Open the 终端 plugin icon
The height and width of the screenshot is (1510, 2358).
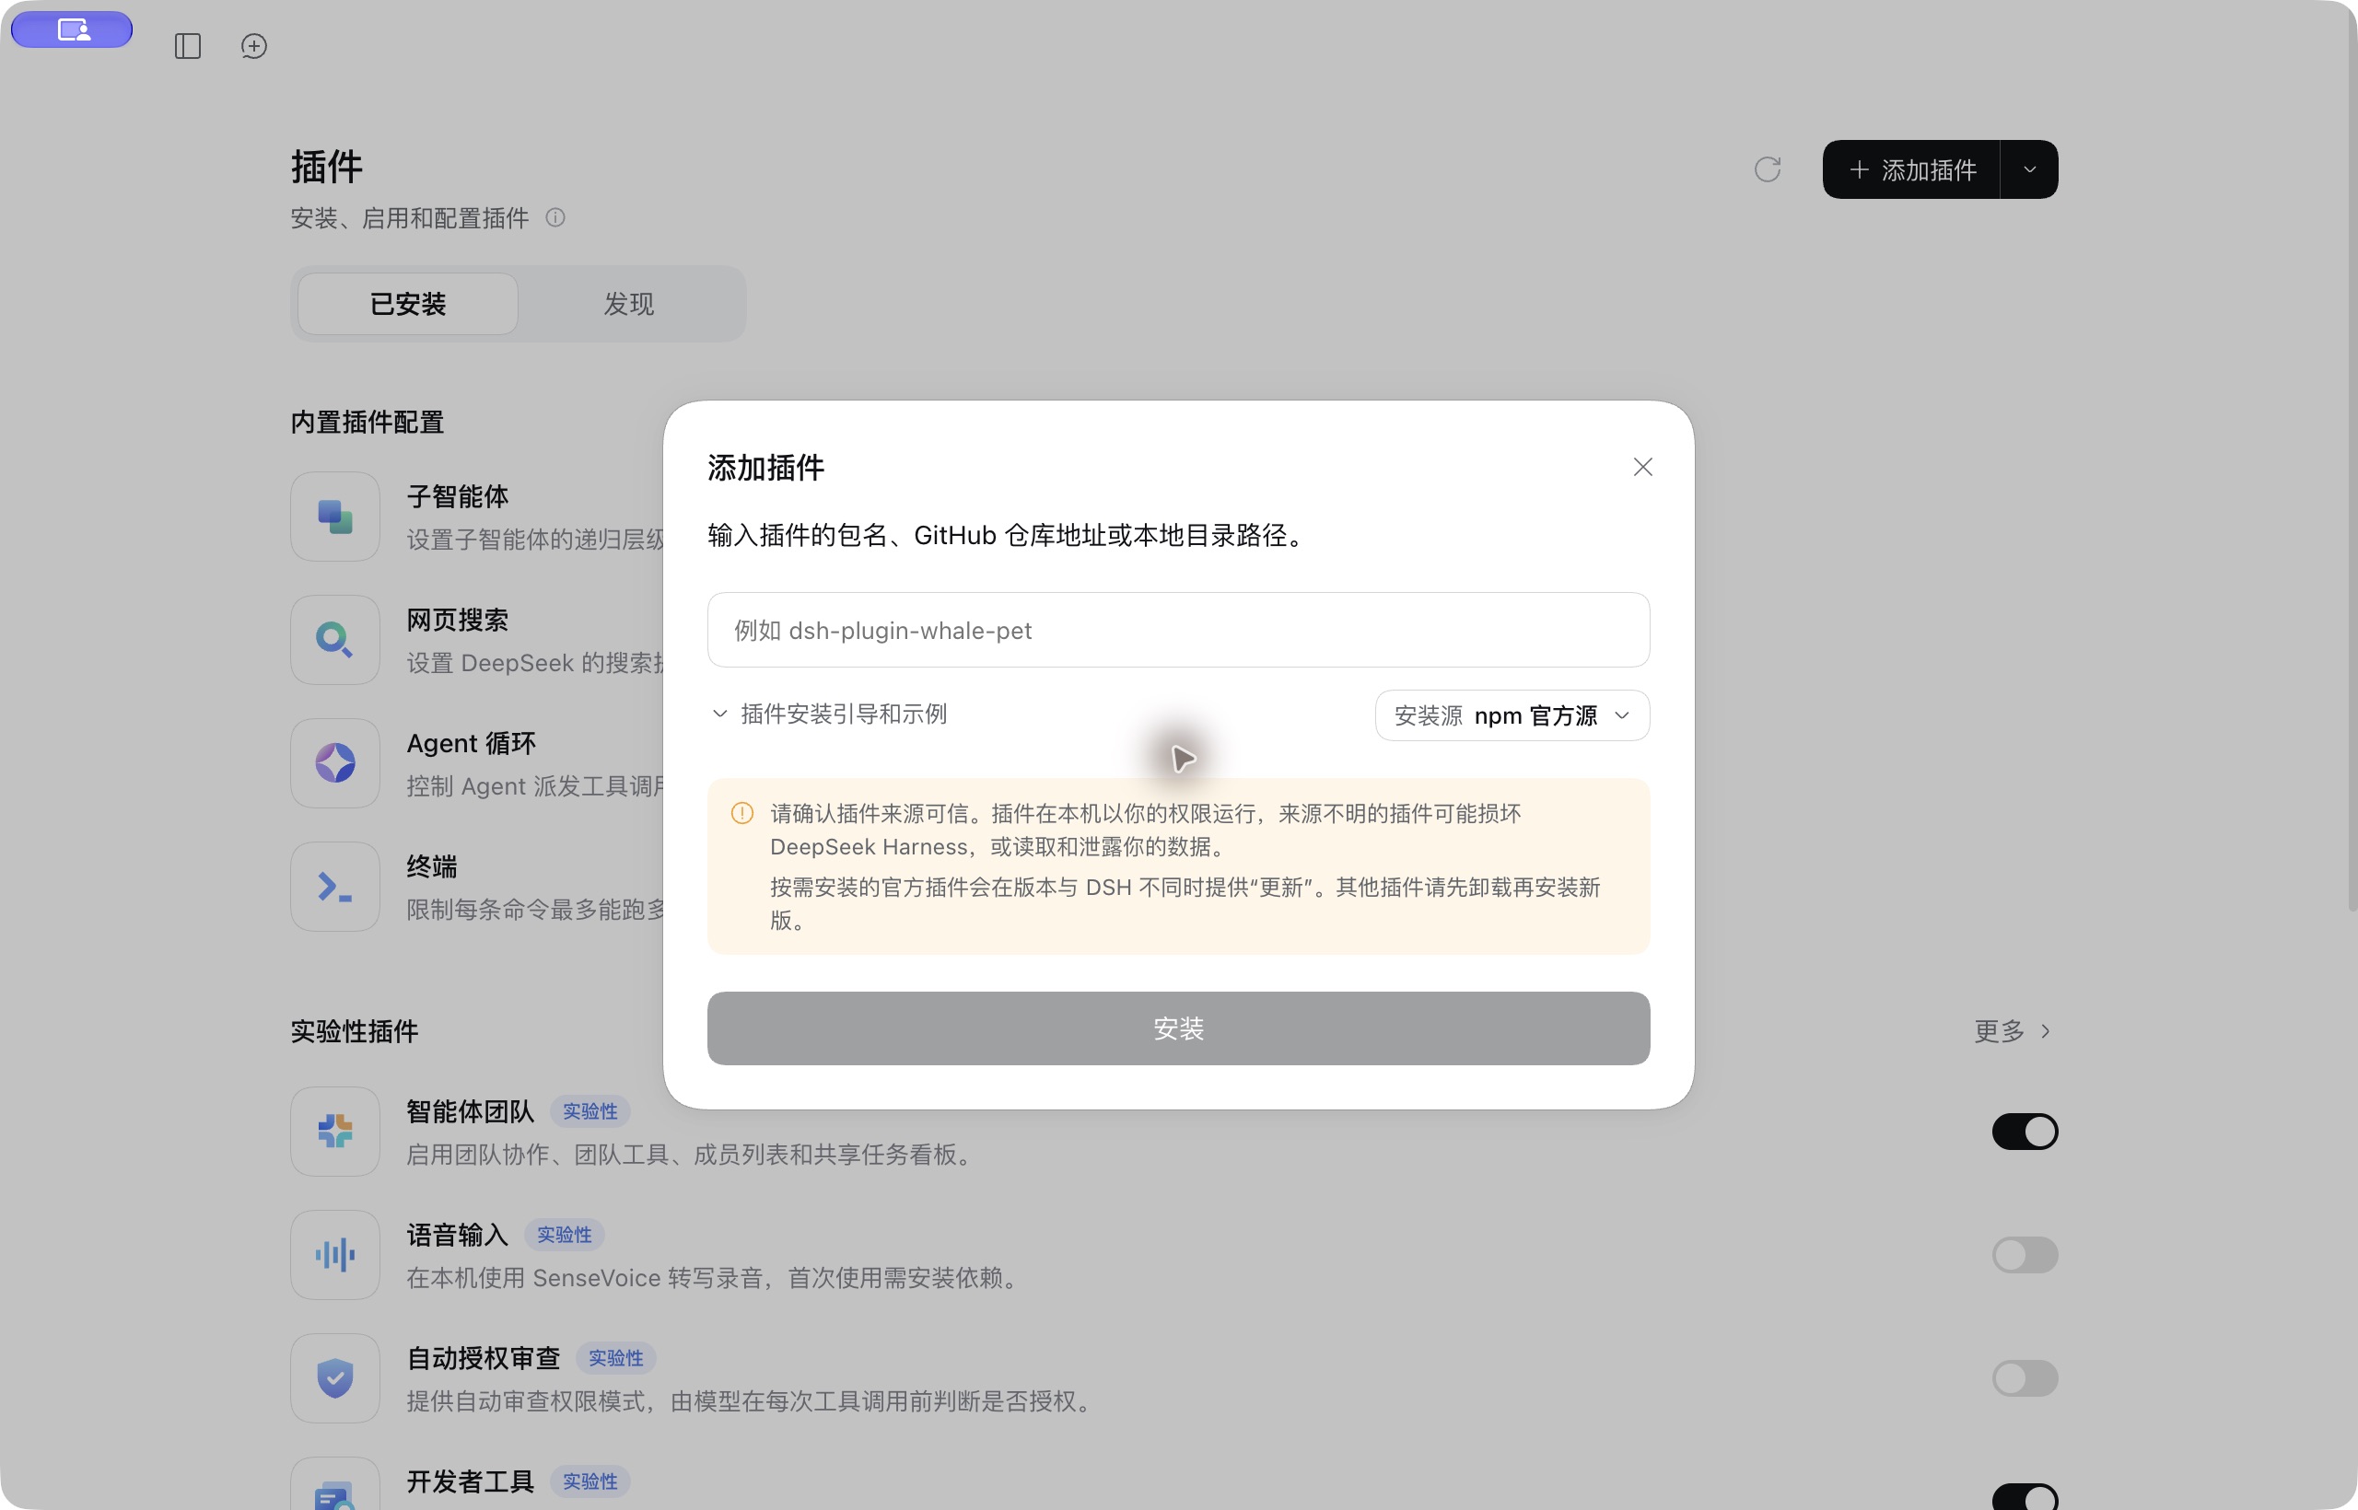(334, 887)
